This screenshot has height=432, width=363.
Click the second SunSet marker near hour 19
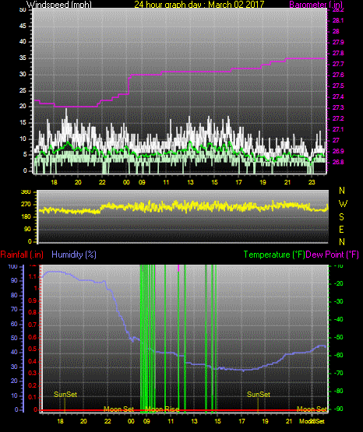click(259, 395)
